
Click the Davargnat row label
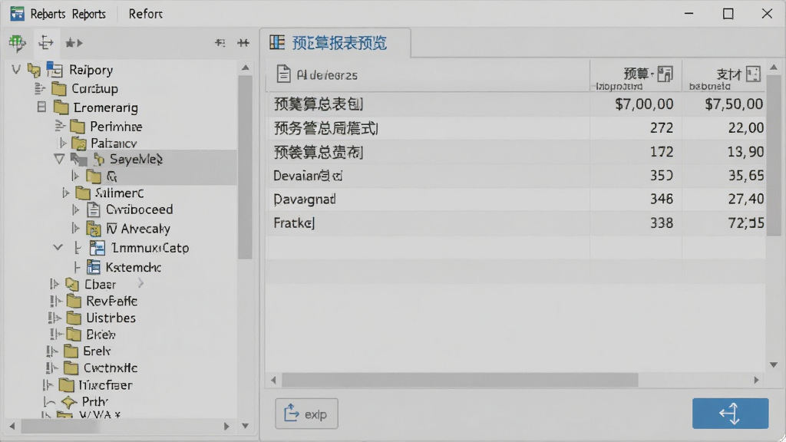click(304, 200)
